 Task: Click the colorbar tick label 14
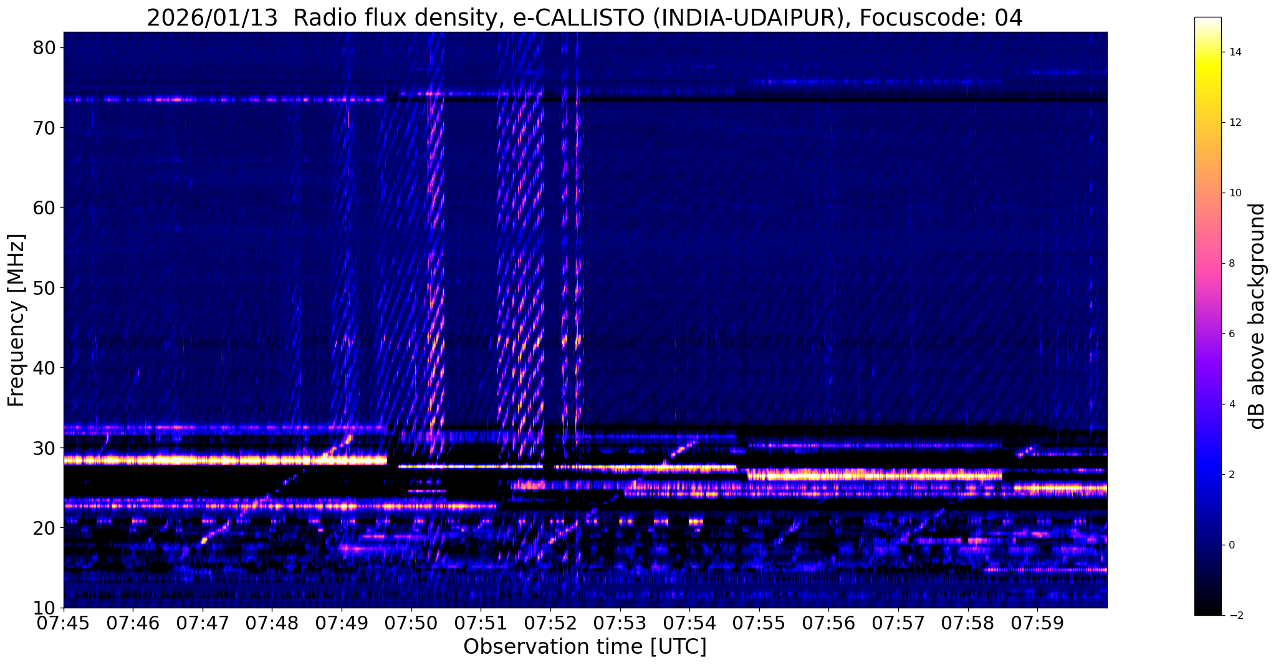click(x=1234, y=52)
